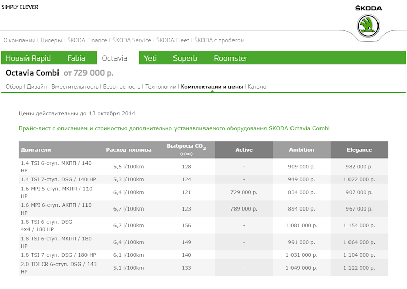The image size is (407, 289).
Task: Click the 1 081 000 р. Ambition price
Action: [302, 225]
